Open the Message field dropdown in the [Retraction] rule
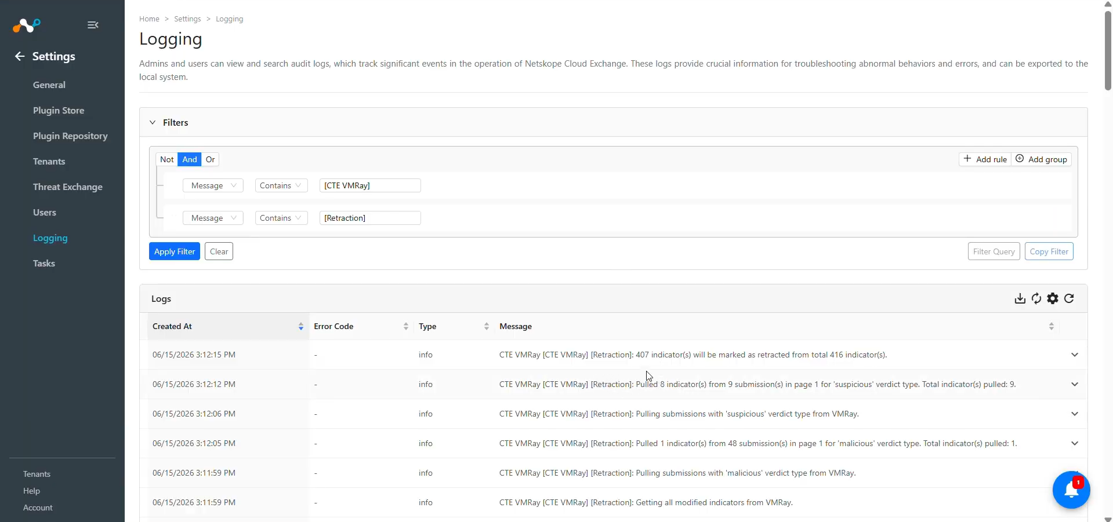Viewport: 1113px width, 522px height. pos(213,218)
